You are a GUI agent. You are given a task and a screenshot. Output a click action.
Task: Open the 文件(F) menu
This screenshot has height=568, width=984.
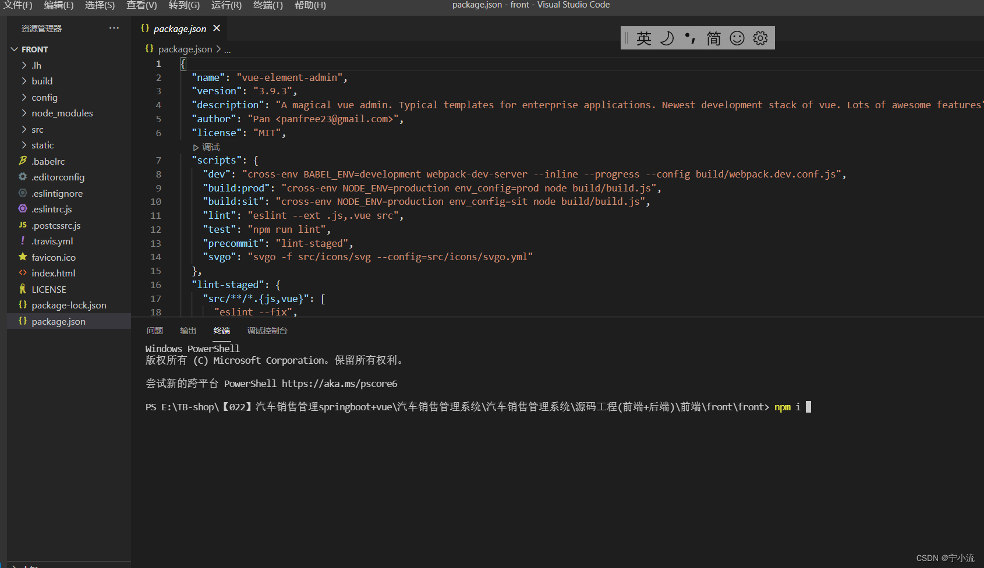click(18, 5)
